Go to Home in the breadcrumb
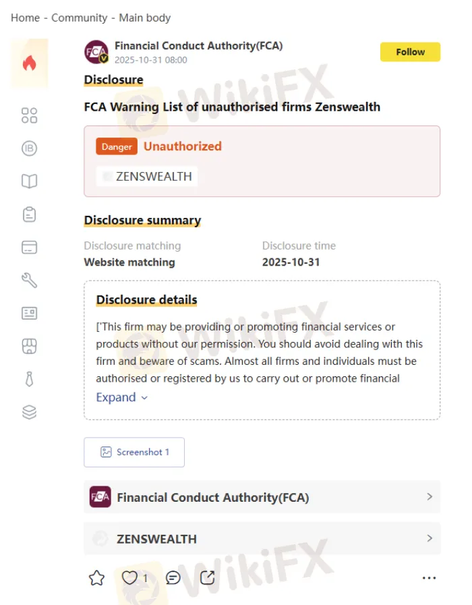The width and height of the screenshot is (472, 605). (x=25, y=18)
